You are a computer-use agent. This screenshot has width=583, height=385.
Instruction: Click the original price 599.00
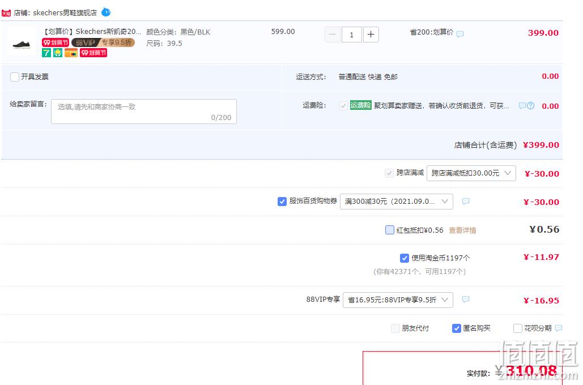point(283,32)
